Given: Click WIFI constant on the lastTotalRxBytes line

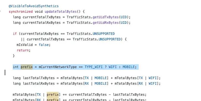Looking at the screenshot, I should tap(153, 84).
